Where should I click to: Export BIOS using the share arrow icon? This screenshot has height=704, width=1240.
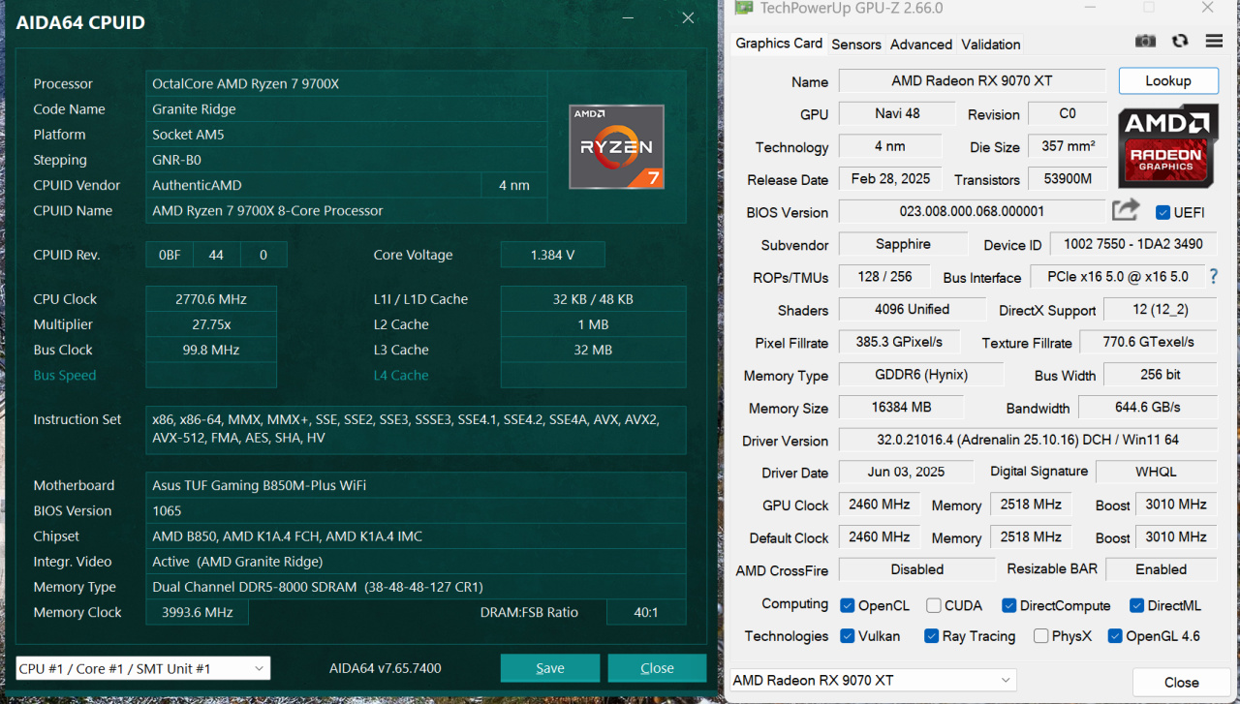point(1126,210)
